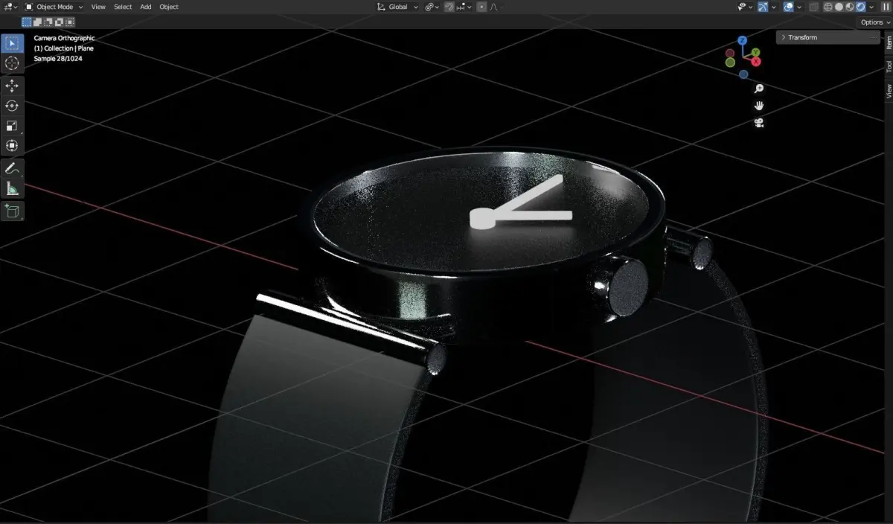Viewport: 893px width, 524px height.
Task: Open proportional editing falloff dropdown
Action: tap(496, 7)
